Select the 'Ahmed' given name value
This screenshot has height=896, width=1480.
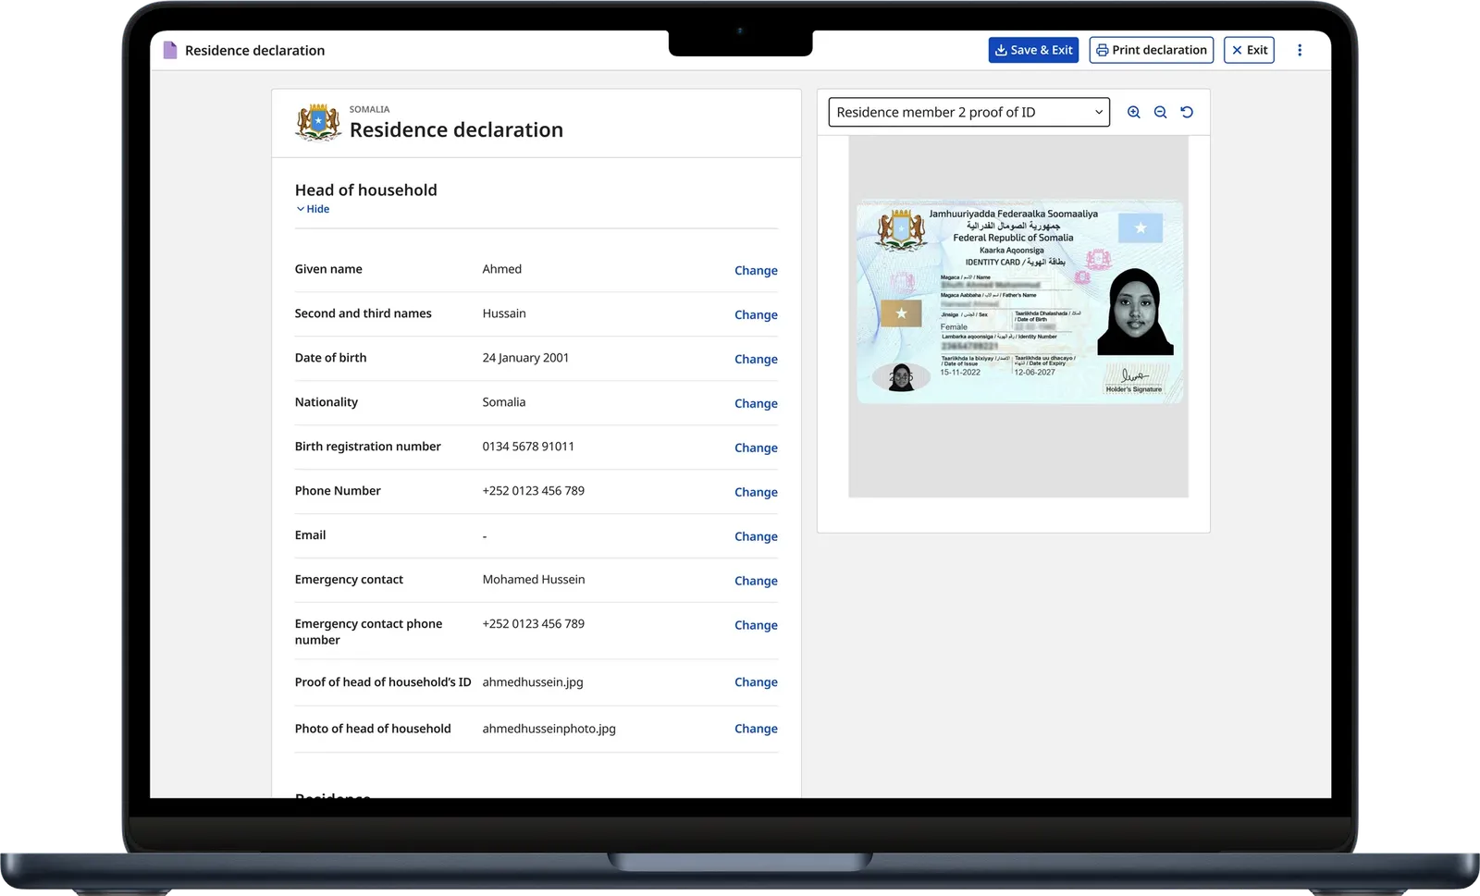click(502, 269)
